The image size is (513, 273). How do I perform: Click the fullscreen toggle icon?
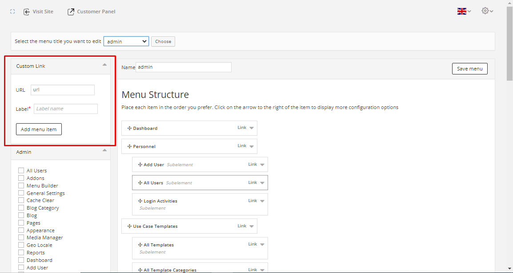click(12, 12)
